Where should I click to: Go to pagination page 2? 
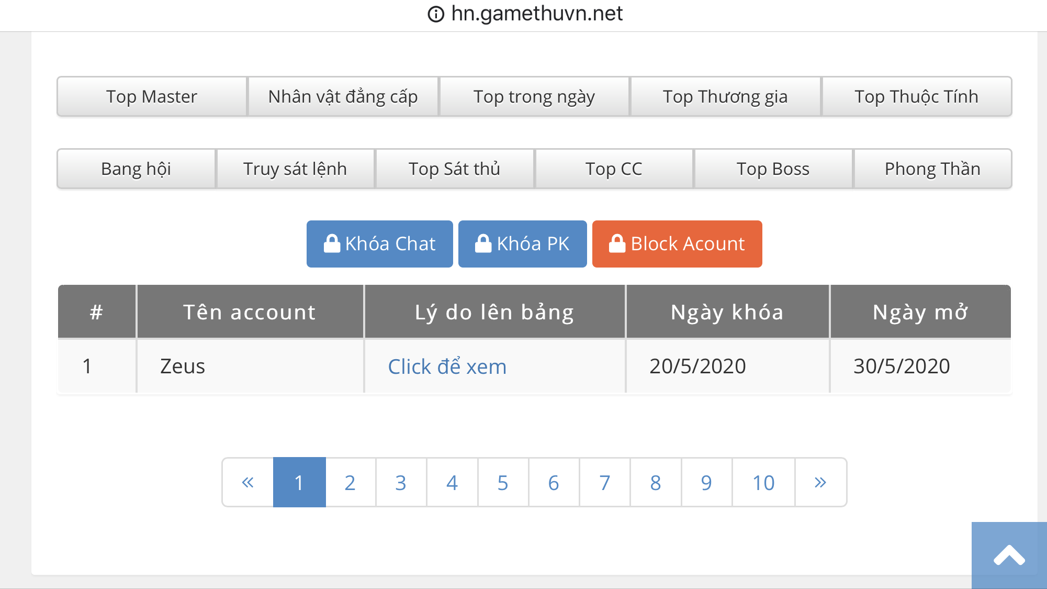(x=350, y=482)
